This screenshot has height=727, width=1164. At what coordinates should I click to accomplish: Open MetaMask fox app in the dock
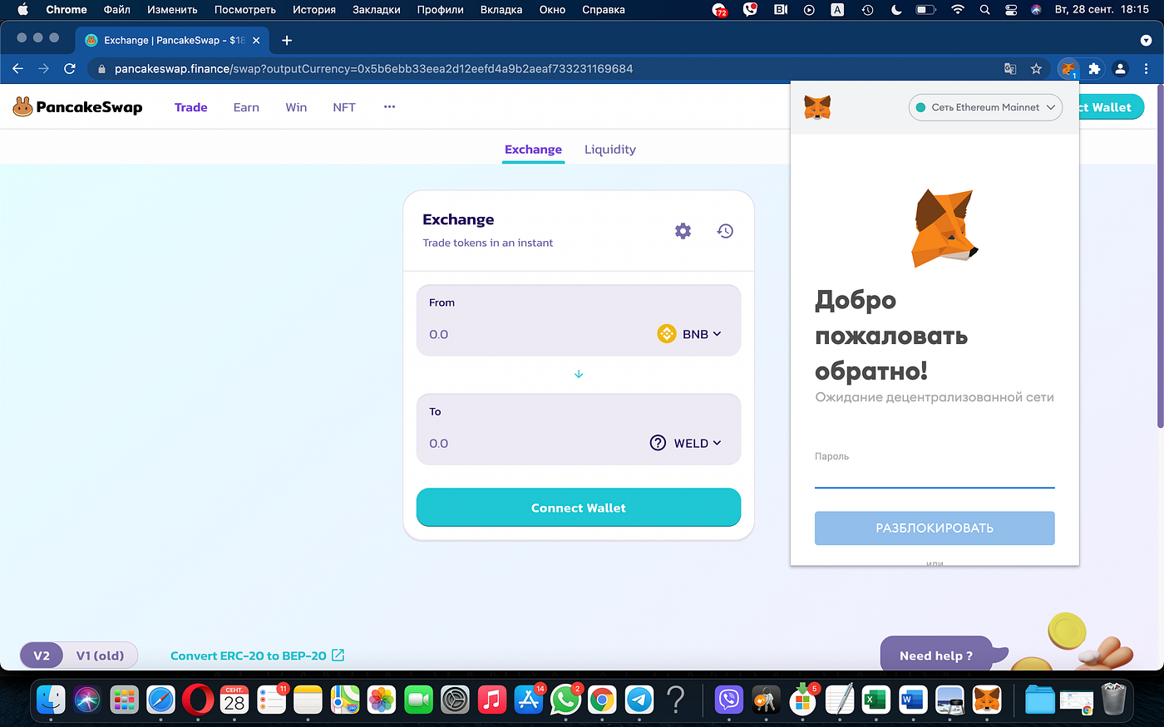coord(987,700)
